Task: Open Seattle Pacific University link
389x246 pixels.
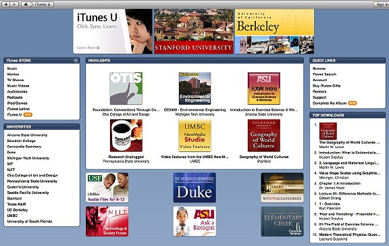Action: click(x=28, y=193)
